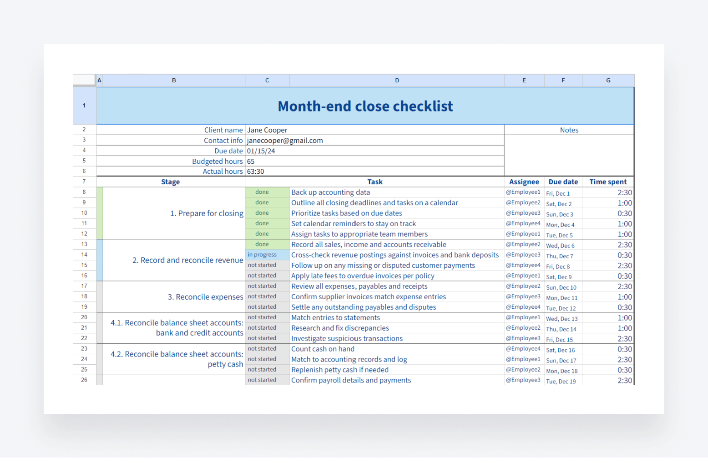
Task: Select the Assignee column heading
Action: (x=524, y=182)
